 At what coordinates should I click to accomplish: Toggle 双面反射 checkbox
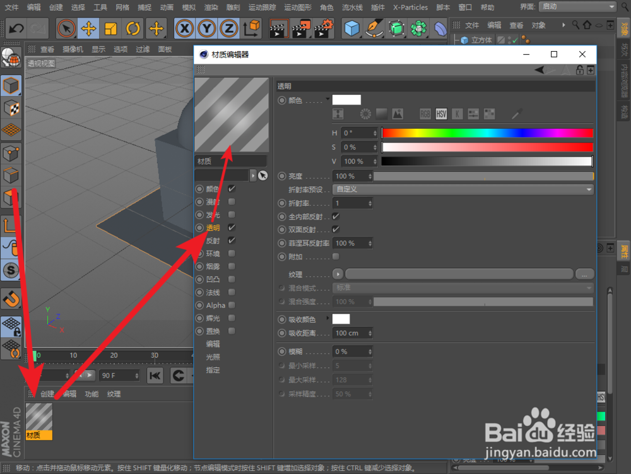(x=336, y=229)
